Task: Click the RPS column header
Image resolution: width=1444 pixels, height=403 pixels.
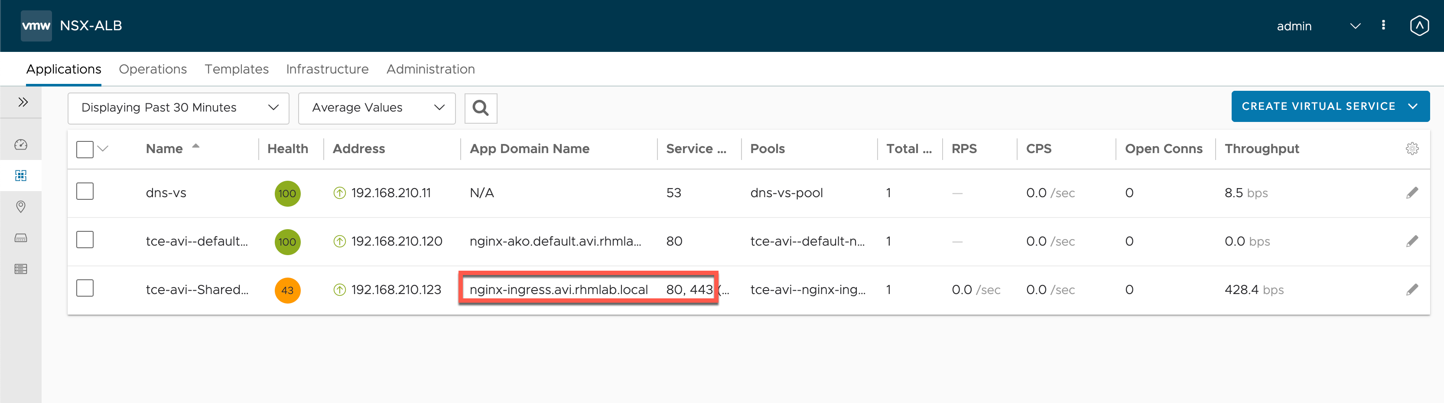Action: [x=964, y=149]
